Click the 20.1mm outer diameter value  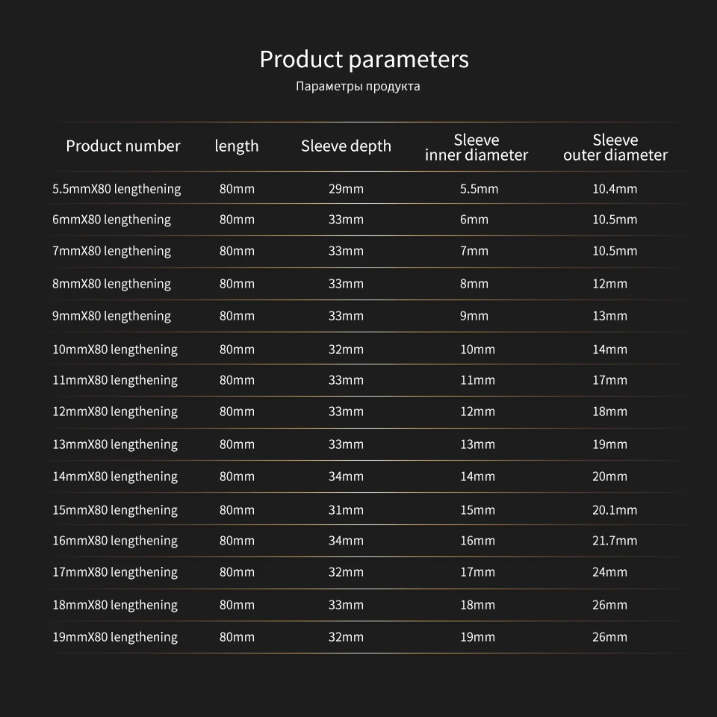pyautogui.click(x=615, y=510)
